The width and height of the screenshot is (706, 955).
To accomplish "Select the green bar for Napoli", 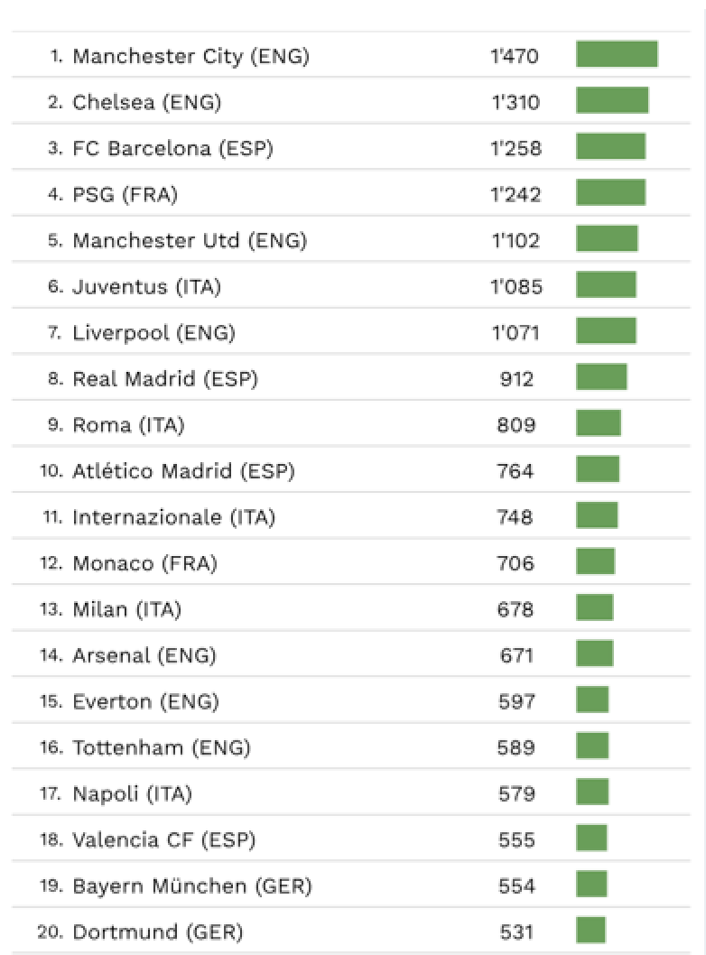I will [x=592, y=791].
